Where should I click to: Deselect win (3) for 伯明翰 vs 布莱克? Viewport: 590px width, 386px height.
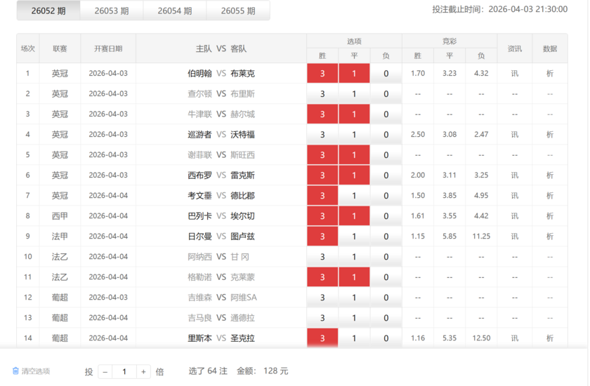coord(322,73)
